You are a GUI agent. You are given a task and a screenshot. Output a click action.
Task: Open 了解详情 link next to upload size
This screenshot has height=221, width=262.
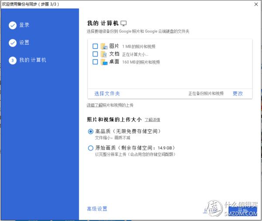click(152, 120)
